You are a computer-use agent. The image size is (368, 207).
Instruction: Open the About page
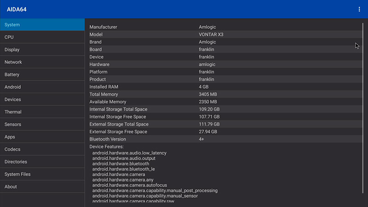point(42,187)
